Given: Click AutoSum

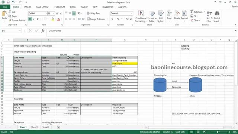Looking at the screenshot, I should 196,12.
